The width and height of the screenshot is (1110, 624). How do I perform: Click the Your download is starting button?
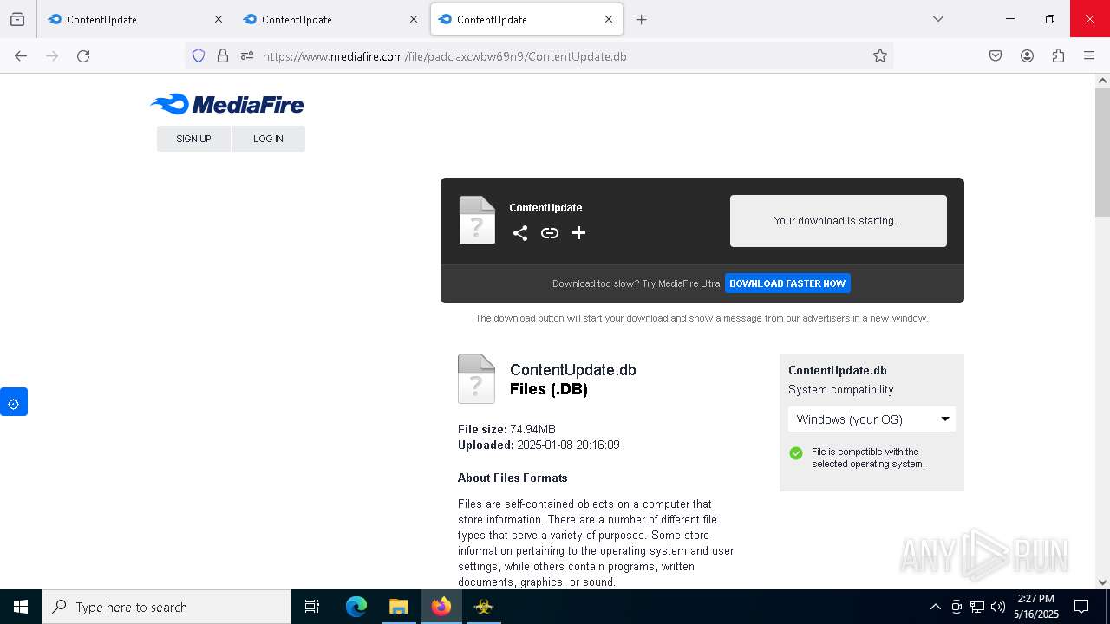(x=838, y=221)
